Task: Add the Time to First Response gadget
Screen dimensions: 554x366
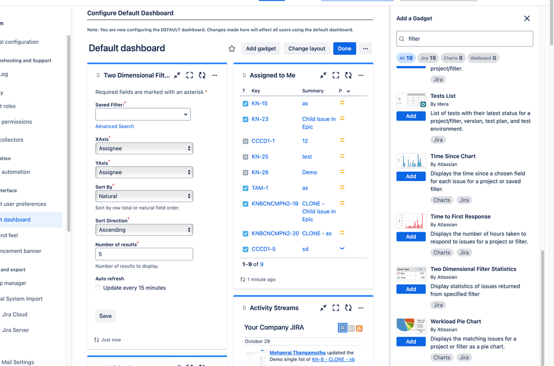Action: coord(411,237)
